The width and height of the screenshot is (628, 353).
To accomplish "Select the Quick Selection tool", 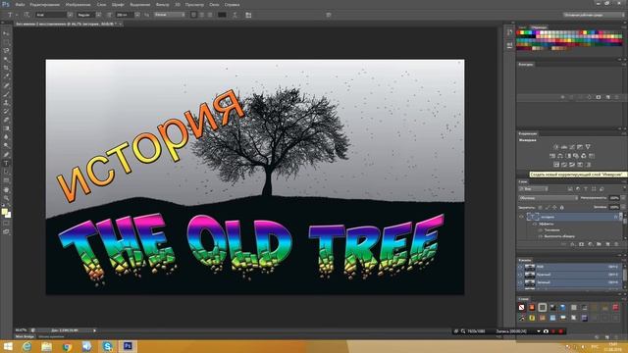I will [6, 59].
